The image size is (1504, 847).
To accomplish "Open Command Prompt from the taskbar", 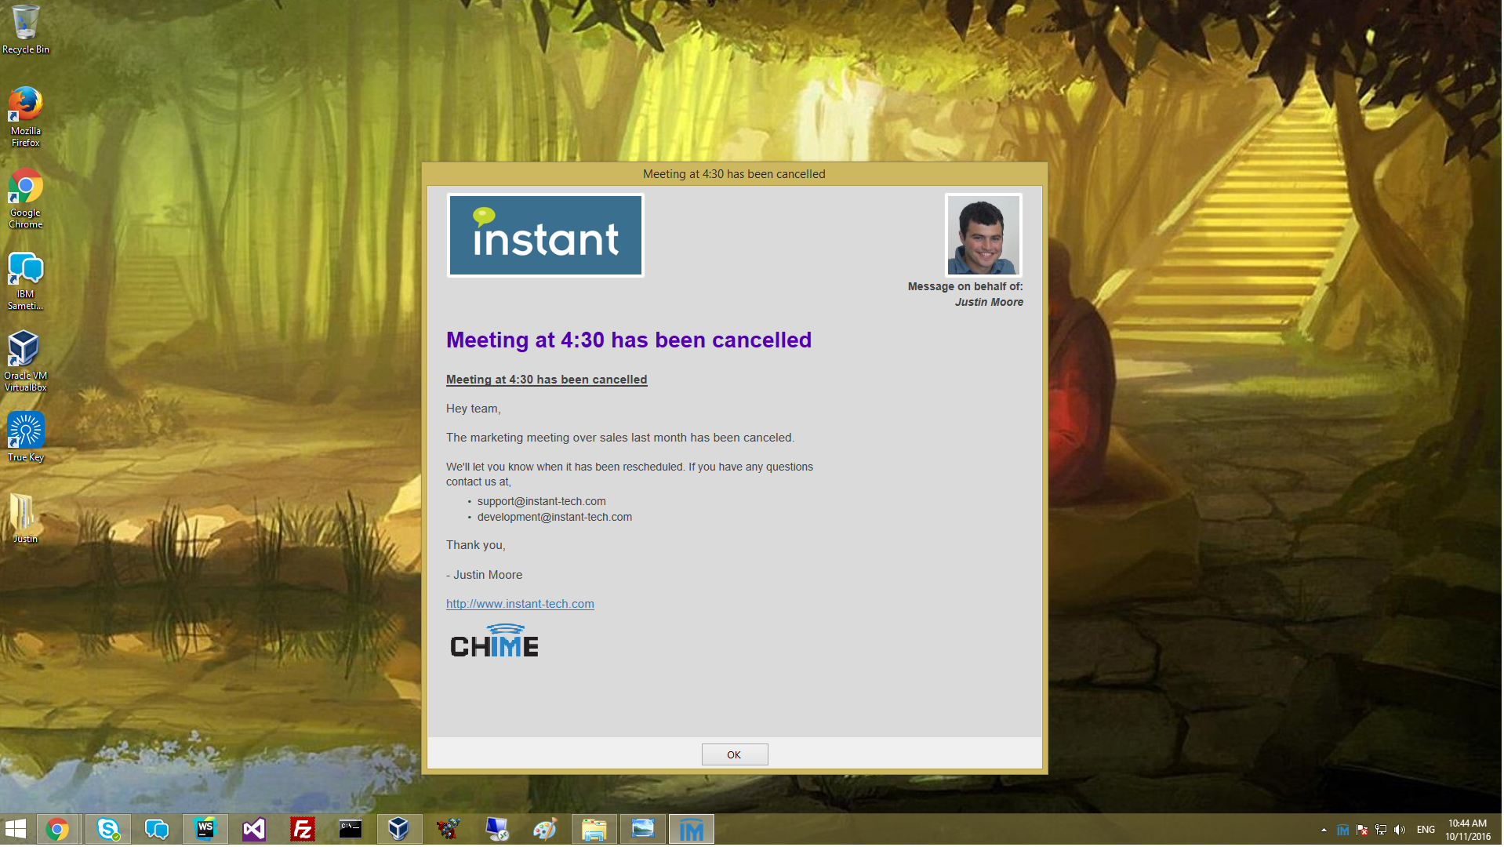I will pyautogui.click(x=351, y=830).
